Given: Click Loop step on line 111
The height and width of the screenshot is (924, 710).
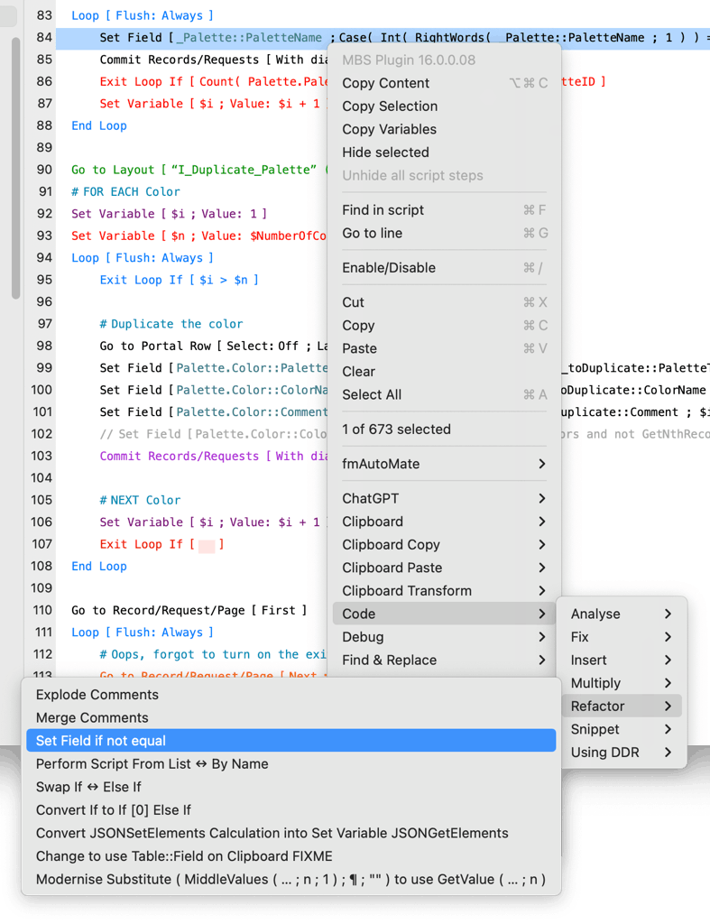Looking at the screenshot, I should coord(142,633).
